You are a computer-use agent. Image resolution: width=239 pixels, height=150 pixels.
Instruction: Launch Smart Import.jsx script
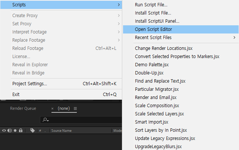point(181,122)
